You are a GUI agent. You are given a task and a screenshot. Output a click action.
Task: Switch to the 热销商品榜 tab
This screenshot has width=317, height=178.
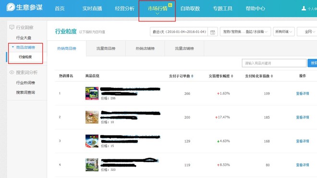coord(67,48)
